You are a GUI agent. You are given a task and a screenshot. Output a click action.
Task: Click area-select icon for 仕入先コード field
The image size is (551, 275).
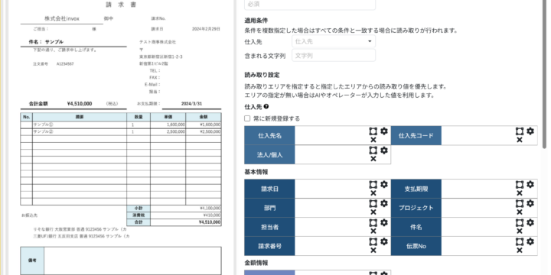tap(520, 131)
